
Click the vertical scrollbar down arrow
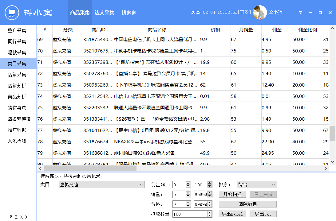[332, 162]
